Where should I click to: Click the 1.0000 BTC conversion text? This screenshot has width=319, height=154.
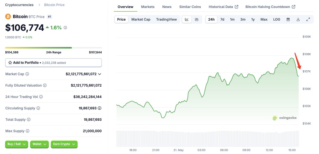coord(13,37)
